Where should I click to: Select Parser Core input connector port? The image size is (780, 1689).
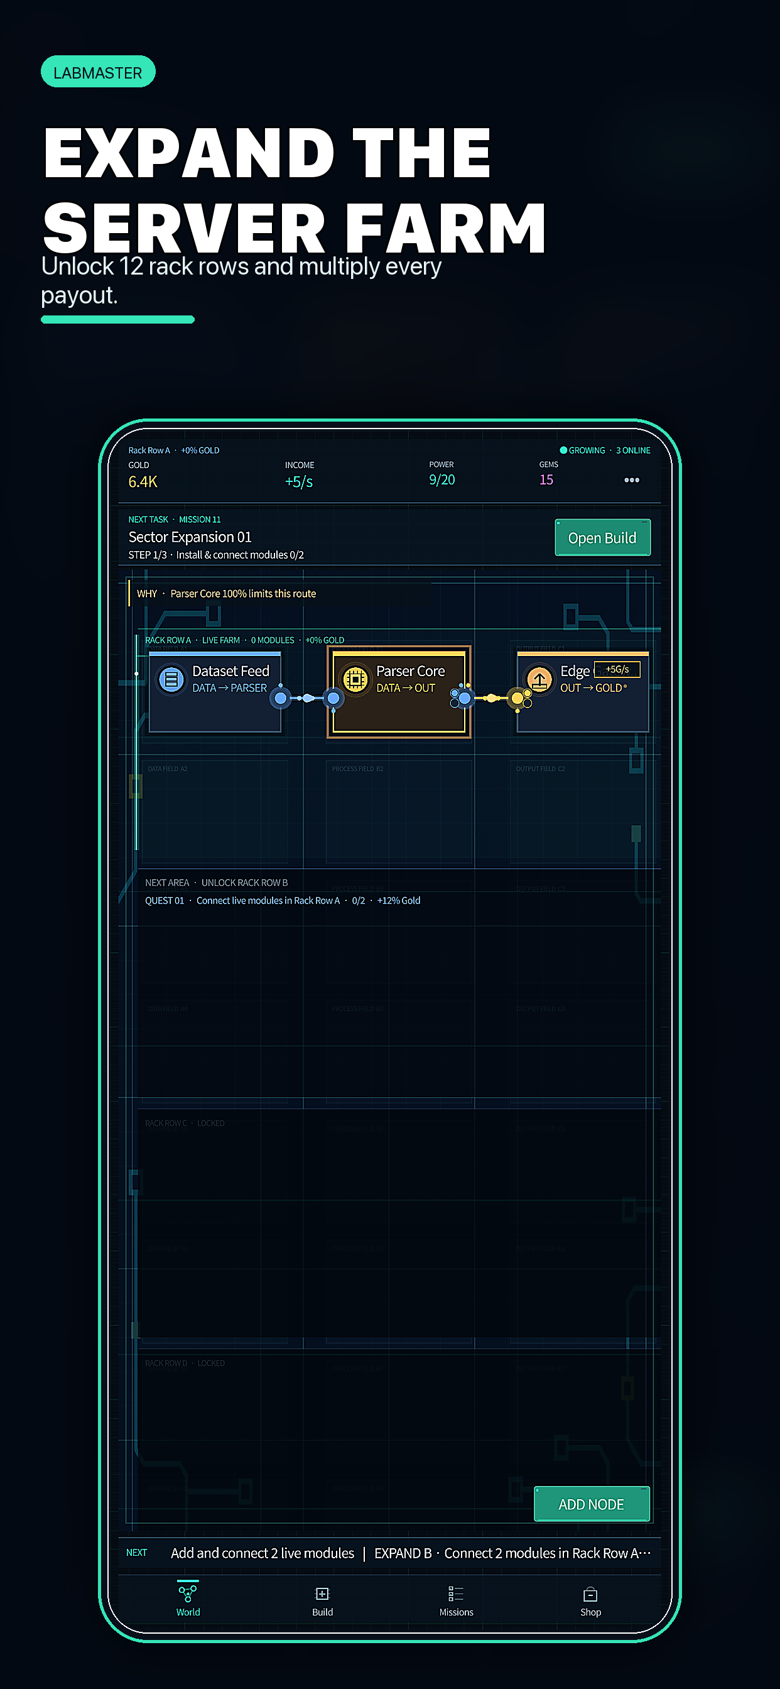pos(333,697)
